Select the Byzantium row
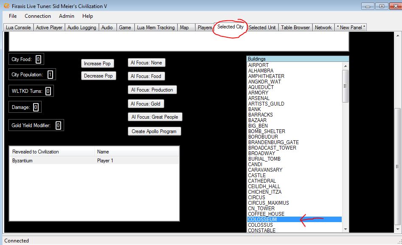The height and width of the screenshot is (245, 402). tap(94, 161)
